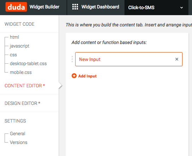The height and width of the screenshot is (156, 192).
Task: Open the html code file
Action: [x=14, y=37]
